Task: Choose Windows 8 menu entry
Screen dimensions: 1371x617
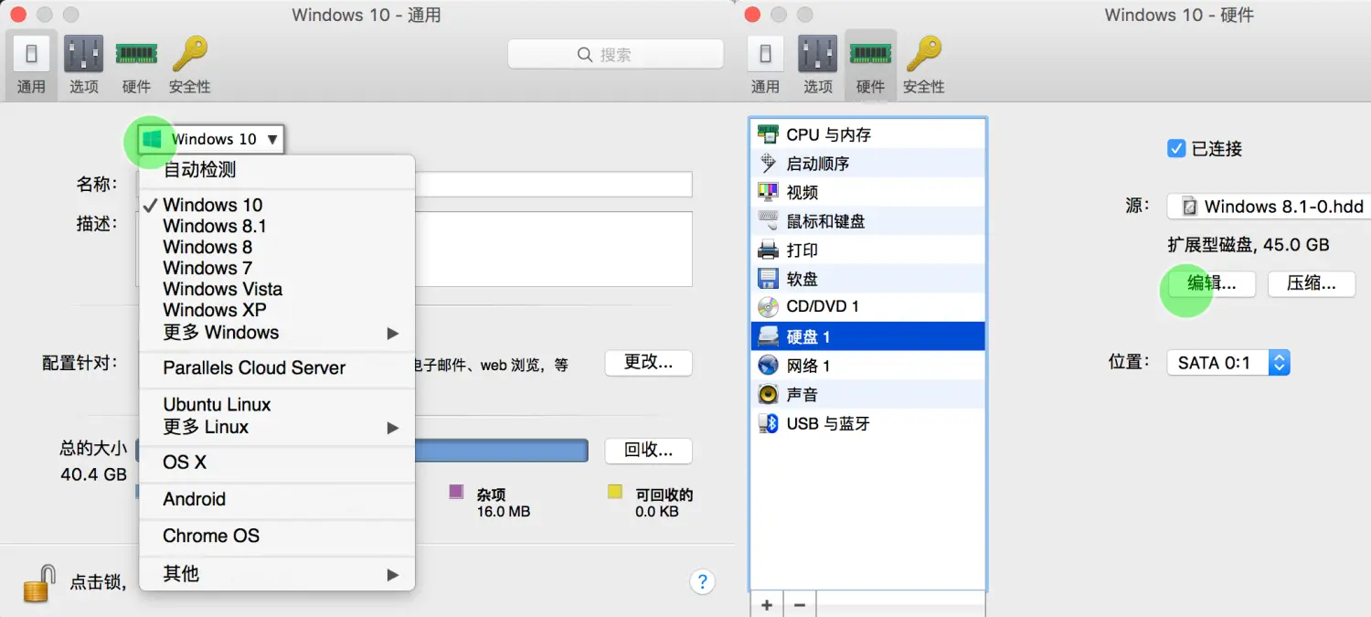Action: 277,247
